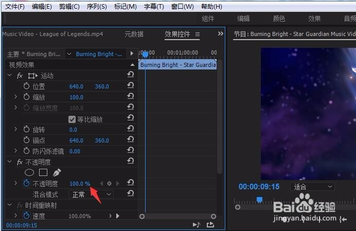Edit the 旋转 value 0.0
Viewport: 356px width, 231px height.
(73, 130)
